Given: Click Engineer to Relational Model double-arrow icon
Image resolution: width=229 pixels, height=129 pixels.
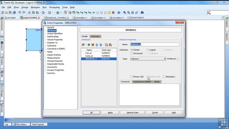Looking at the screenshot, I should (x=119, y=13).
